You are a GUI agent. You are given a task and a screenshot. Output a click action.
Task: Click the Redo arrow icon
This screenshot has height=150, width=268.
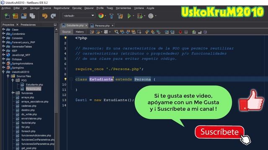click(x=53, y=16)
